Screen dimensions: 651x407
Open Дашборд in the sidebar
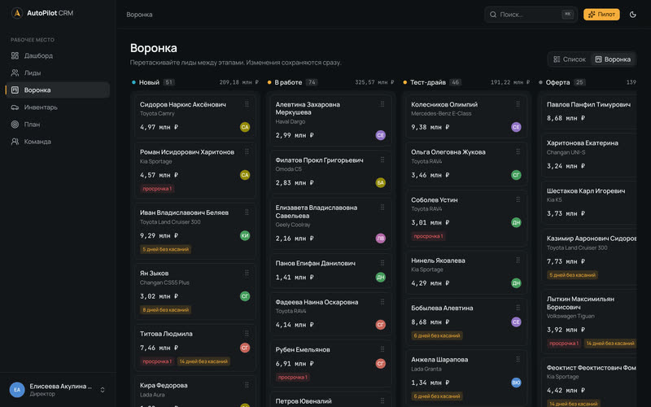point(58,55)
